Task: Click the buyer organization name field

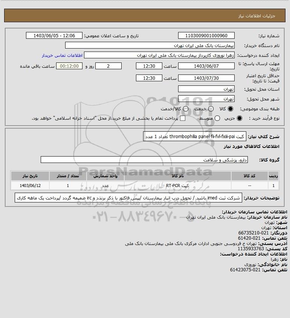Action: tap(150, 45)
